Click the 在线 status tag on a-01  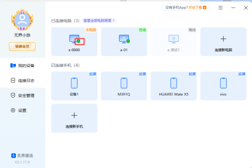[142, 30]
